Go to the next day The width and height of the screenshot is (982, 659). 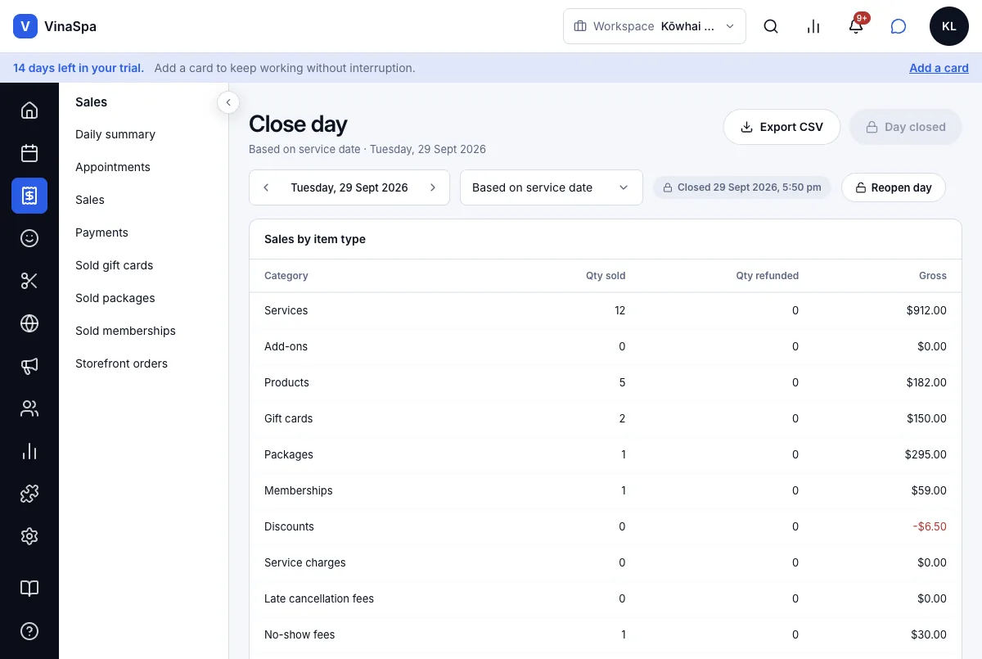pyautogui.click(x=433, y=187)
